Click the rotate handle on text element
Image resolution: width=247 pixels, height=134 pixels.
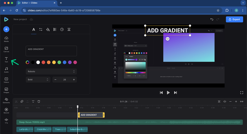168,39
